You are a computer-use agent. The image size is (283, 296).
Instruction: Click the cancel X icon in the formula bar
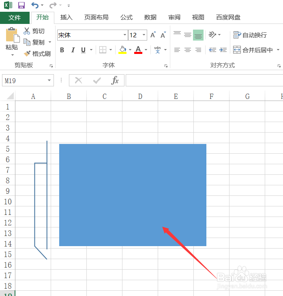[x=78, y=80]
